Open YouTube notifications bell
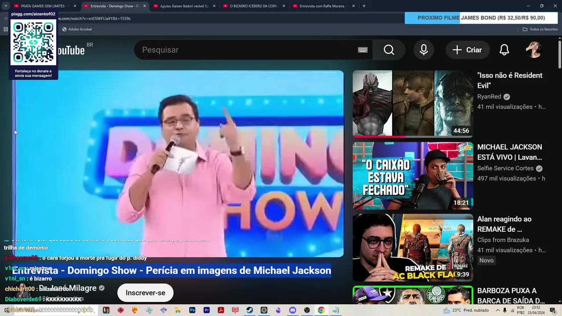562x316 pixels. tap(504, 50)
